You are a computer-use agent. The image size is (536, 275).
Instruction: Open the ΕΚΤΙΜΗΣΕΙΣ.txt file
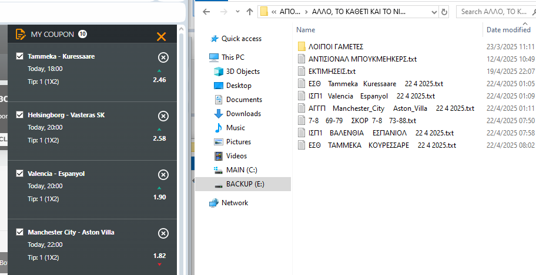[x=332, y=71]
